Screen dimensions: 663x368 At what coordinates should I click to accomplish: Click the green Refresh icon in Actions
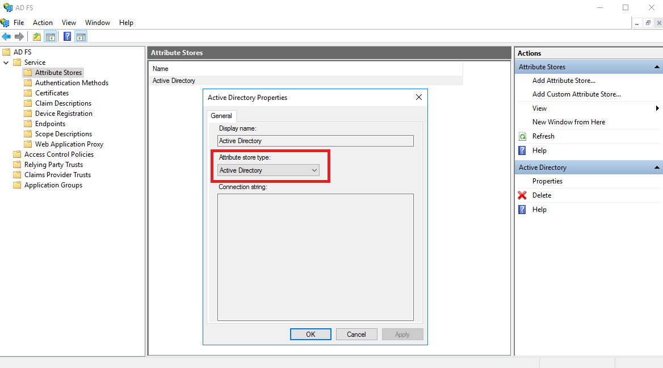pyautogui.click(x=522, y=136)
